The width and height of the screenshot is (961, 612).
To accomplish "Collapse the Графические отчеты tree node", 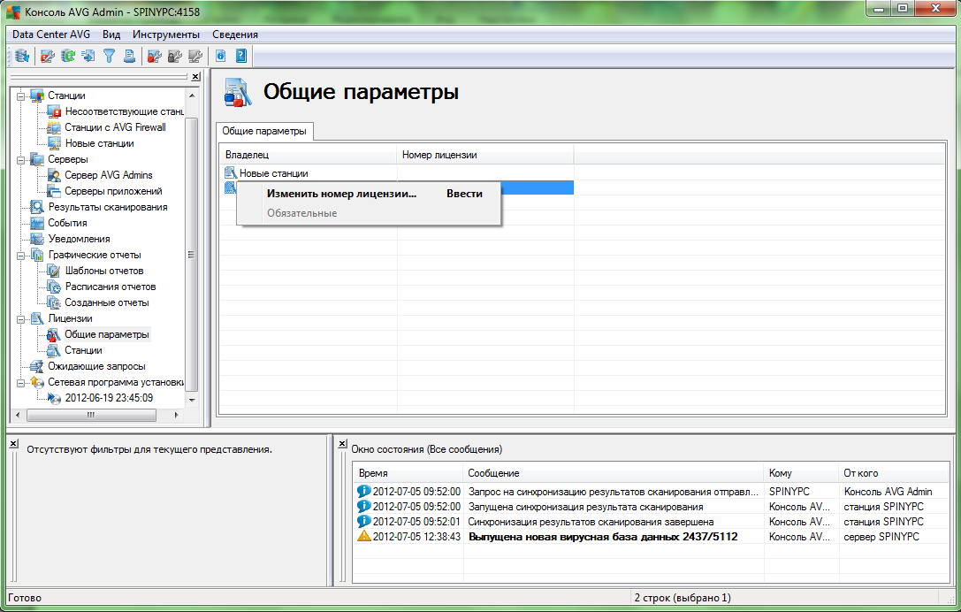I will [20, 256].
